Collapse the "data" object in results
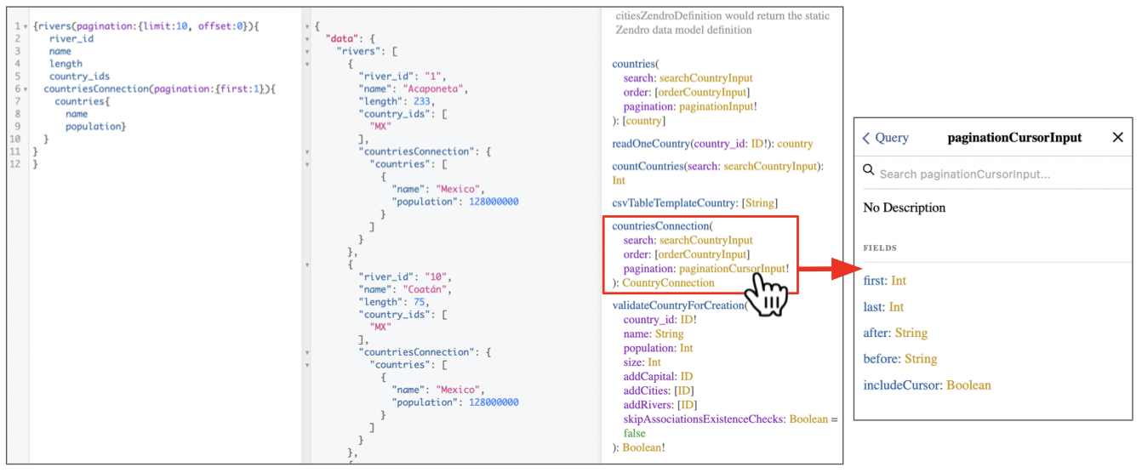 [x=307, y=39]
